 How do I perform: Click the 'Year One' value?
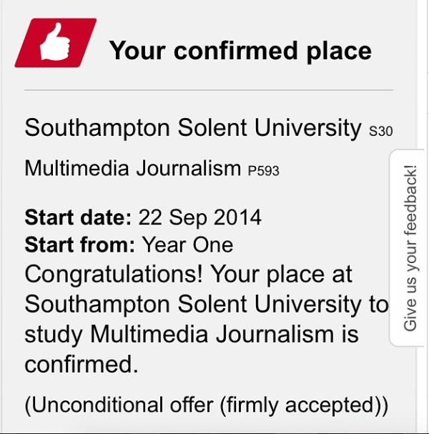187,245
